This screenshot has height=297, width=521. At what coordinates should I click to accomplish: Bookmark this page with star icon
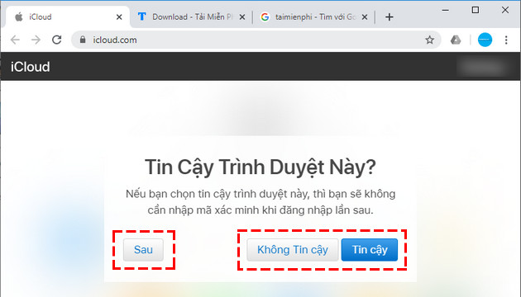(x=430, y=40)
